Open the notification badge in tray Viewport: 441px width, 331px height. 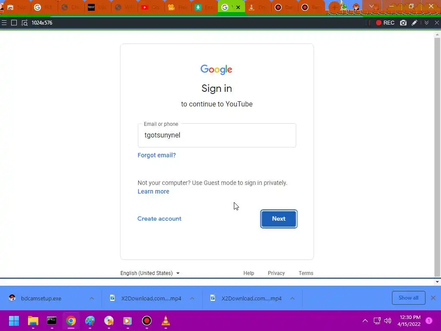429,321
